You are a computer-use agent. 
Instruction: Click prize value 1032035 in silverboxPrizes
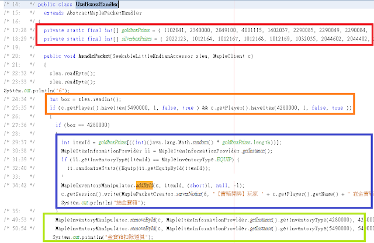click(x=306, y=39)
